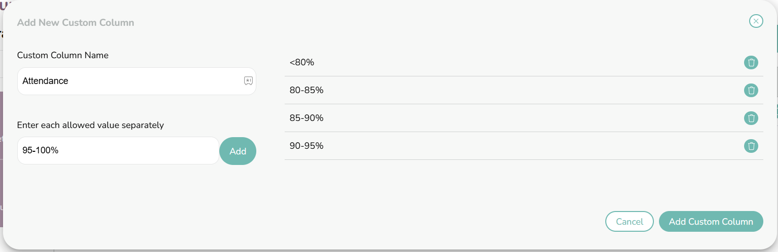Screen dimensions: 778x252
Task: Click the 85-90% value text
Action: coord(306,118)
